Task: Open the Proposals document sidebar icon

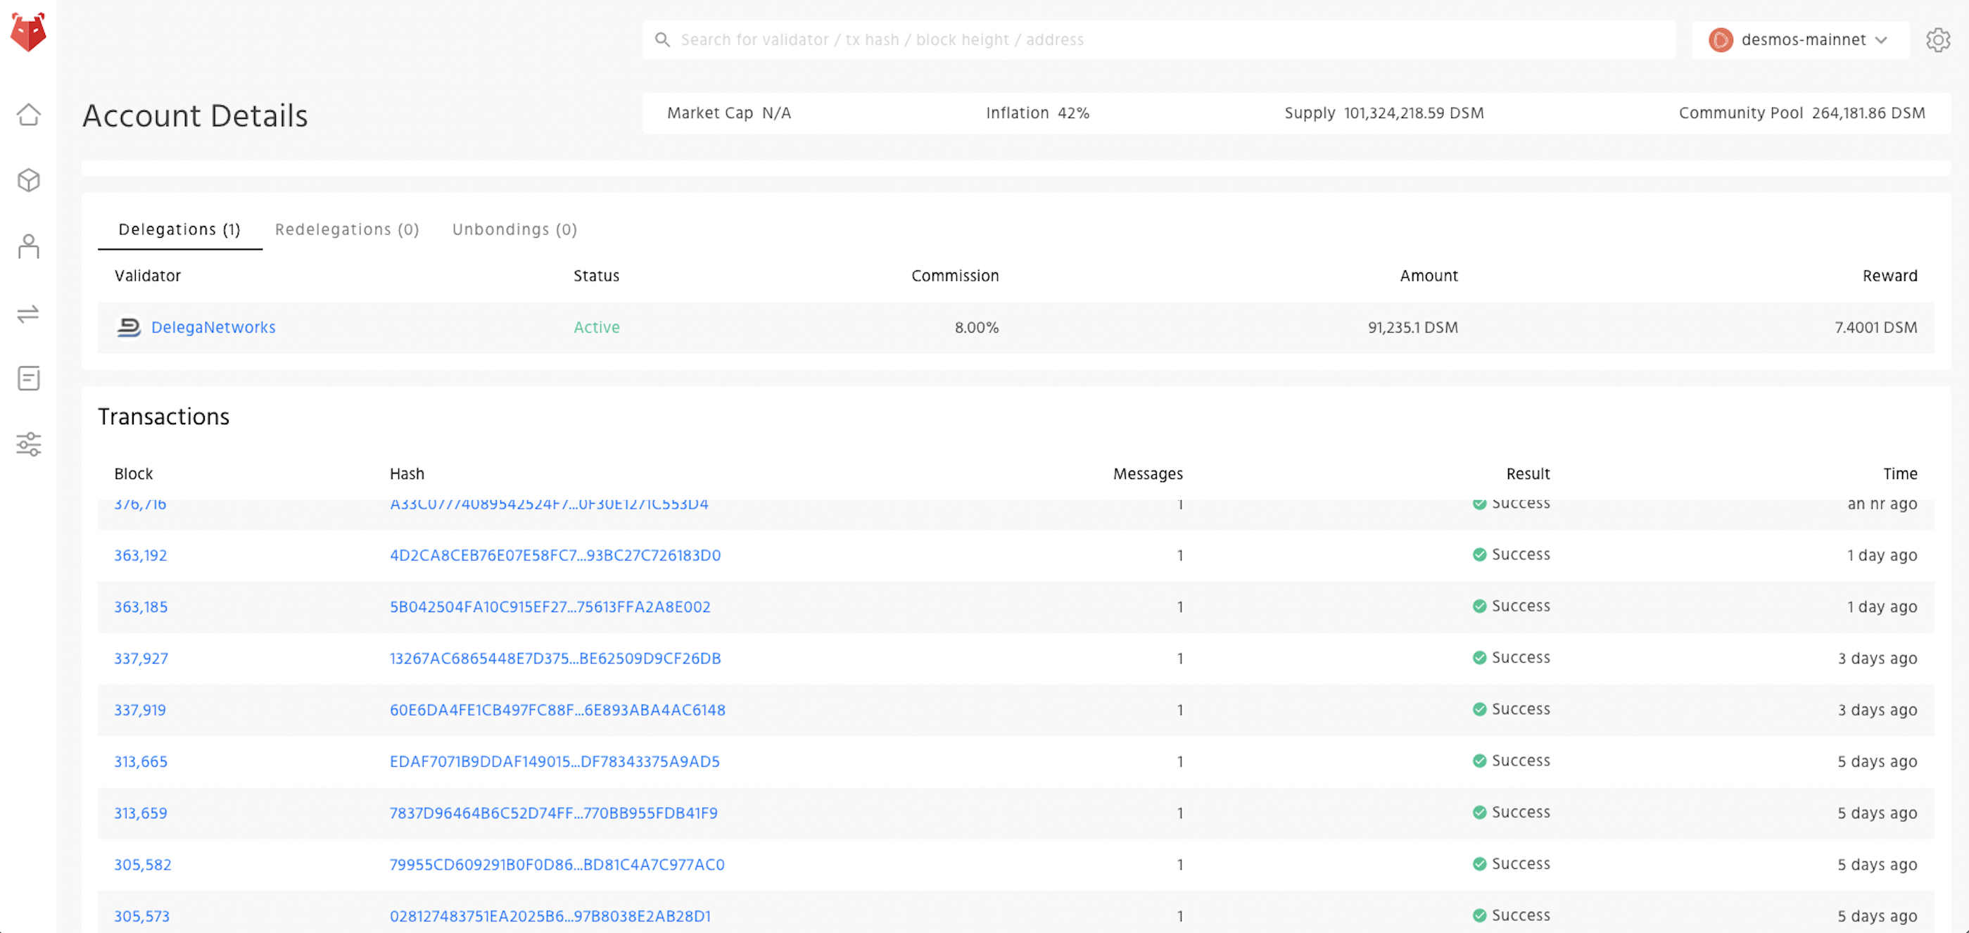Action: [28, 379]
